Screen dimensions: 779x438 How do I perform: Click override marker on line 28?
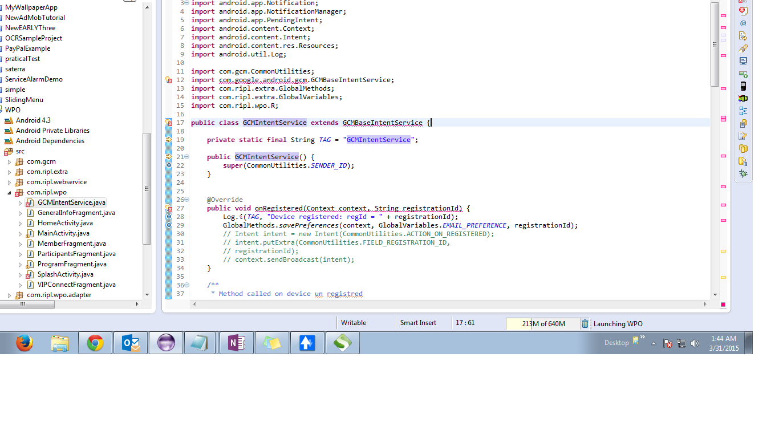(169, 217)
